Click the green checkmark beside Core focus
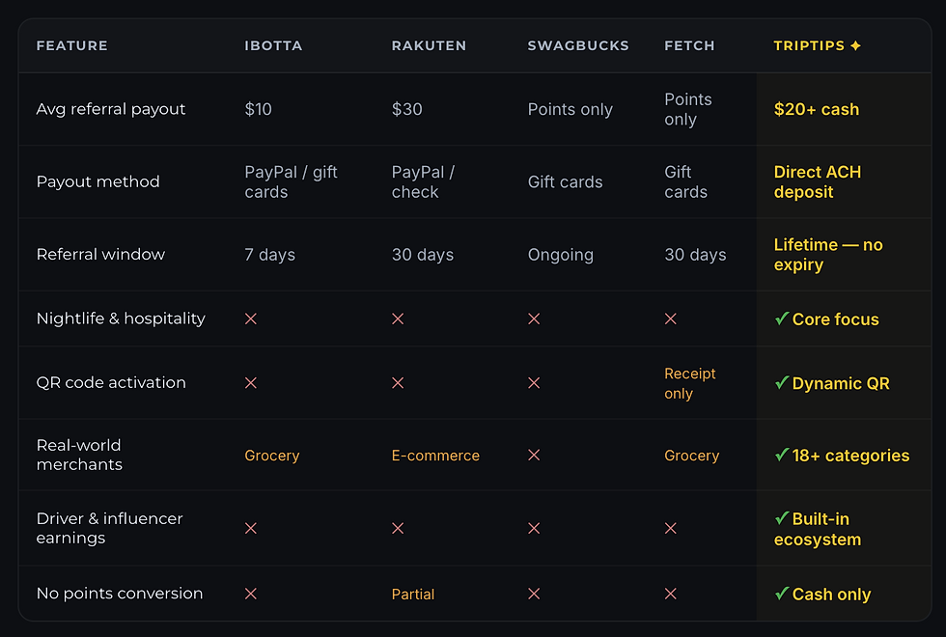The width and height of the screenshot is (946, 637). pos(782,318)
